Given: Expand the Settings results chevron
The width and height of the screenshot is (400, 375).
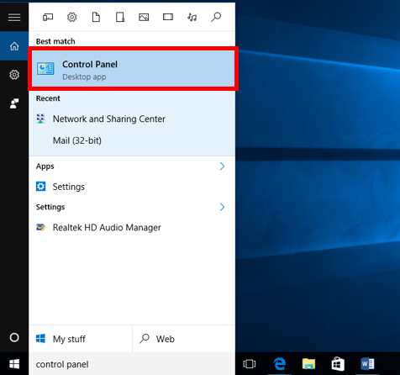Looking at the screenshot, I should pos(222,207).
